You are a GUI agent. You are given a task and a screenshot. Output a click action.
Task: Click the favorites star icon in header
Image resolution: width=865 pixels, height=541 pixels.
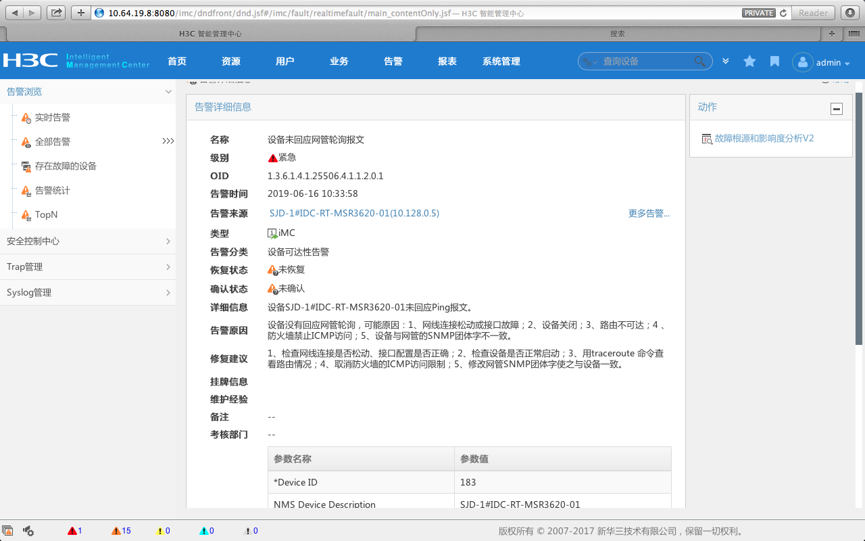click(749, 62)
